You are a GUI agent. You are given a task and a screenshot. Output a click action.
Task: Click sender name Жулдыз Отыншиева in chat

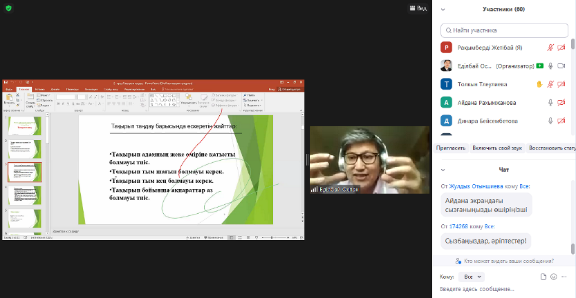(x=477, y=187)
